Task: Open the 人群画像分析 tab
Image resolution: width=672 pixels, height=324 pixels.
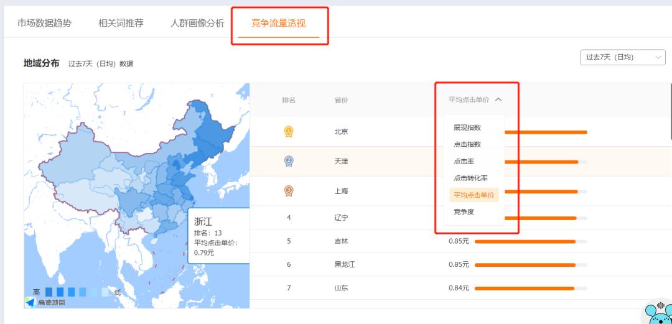Action: [197, 23]
